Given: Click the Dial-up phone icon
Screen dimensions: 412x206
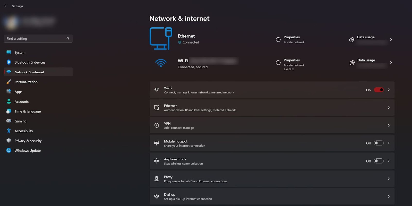Looking at the screenshot, I should (157, 196).
